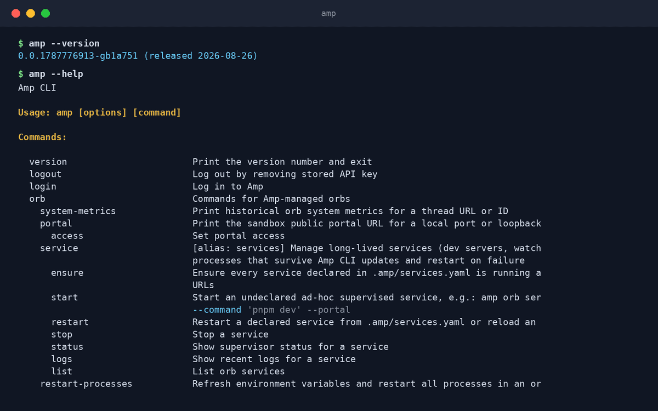Viewport: 658px width, 411px height.
Task: Click the 'restart' subcommand
Action: (70, 322)
